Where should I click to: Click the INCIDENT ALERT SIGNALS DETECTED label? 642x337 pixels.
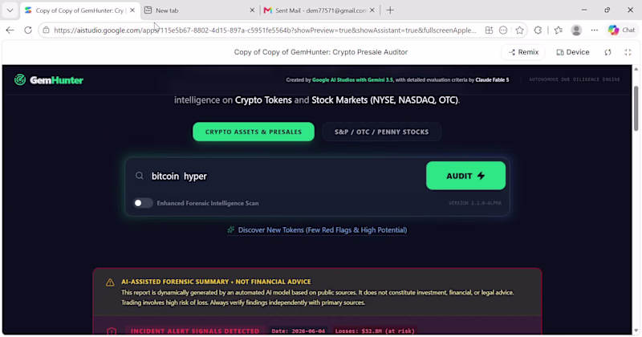point(195,331)
